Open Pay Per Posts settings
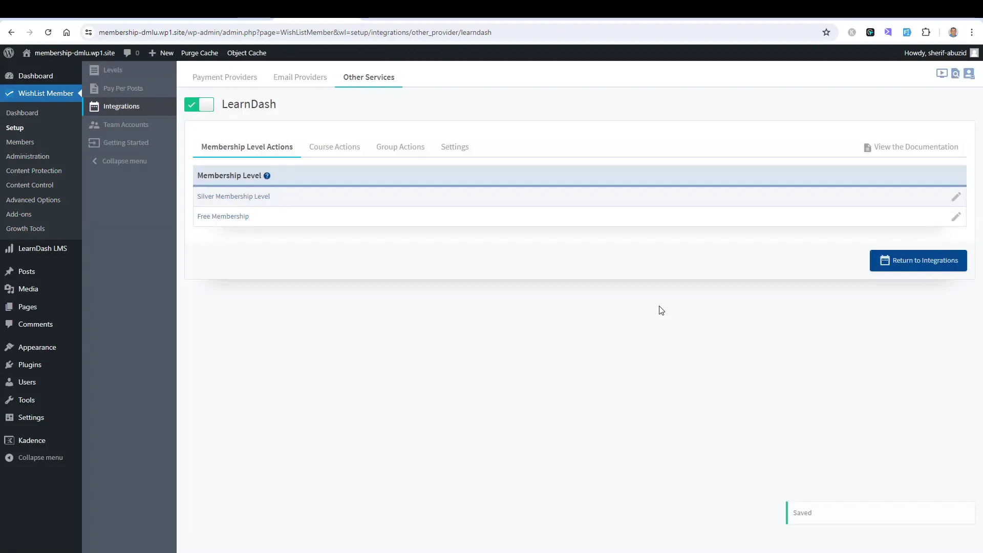 click(x=123, y=88)
